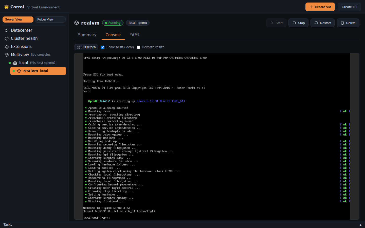Click the Create CT button
This screenshot has width=365, height=228.
tap(349, 7)
